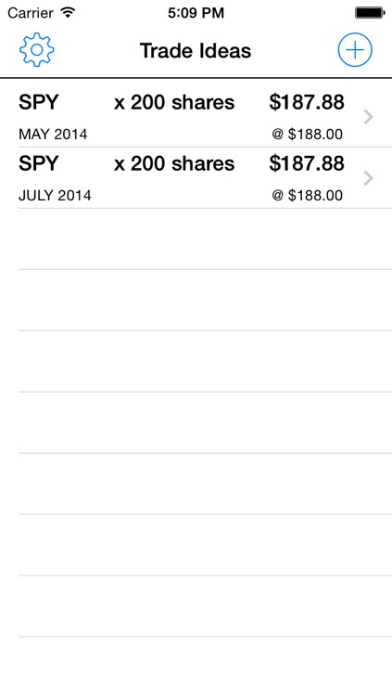The height and width of the screenshot is (696, 392).
Task: Click '@ $188.00' under the MAY 2014 trade
Action: [308, 134]
